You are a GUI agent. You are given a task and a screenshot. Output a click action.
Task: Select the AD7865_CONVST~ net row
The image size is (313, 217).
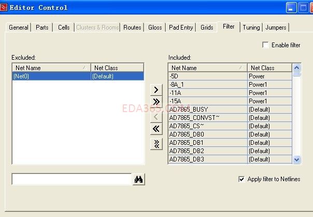pyautogui.click(x=230, y=118)
